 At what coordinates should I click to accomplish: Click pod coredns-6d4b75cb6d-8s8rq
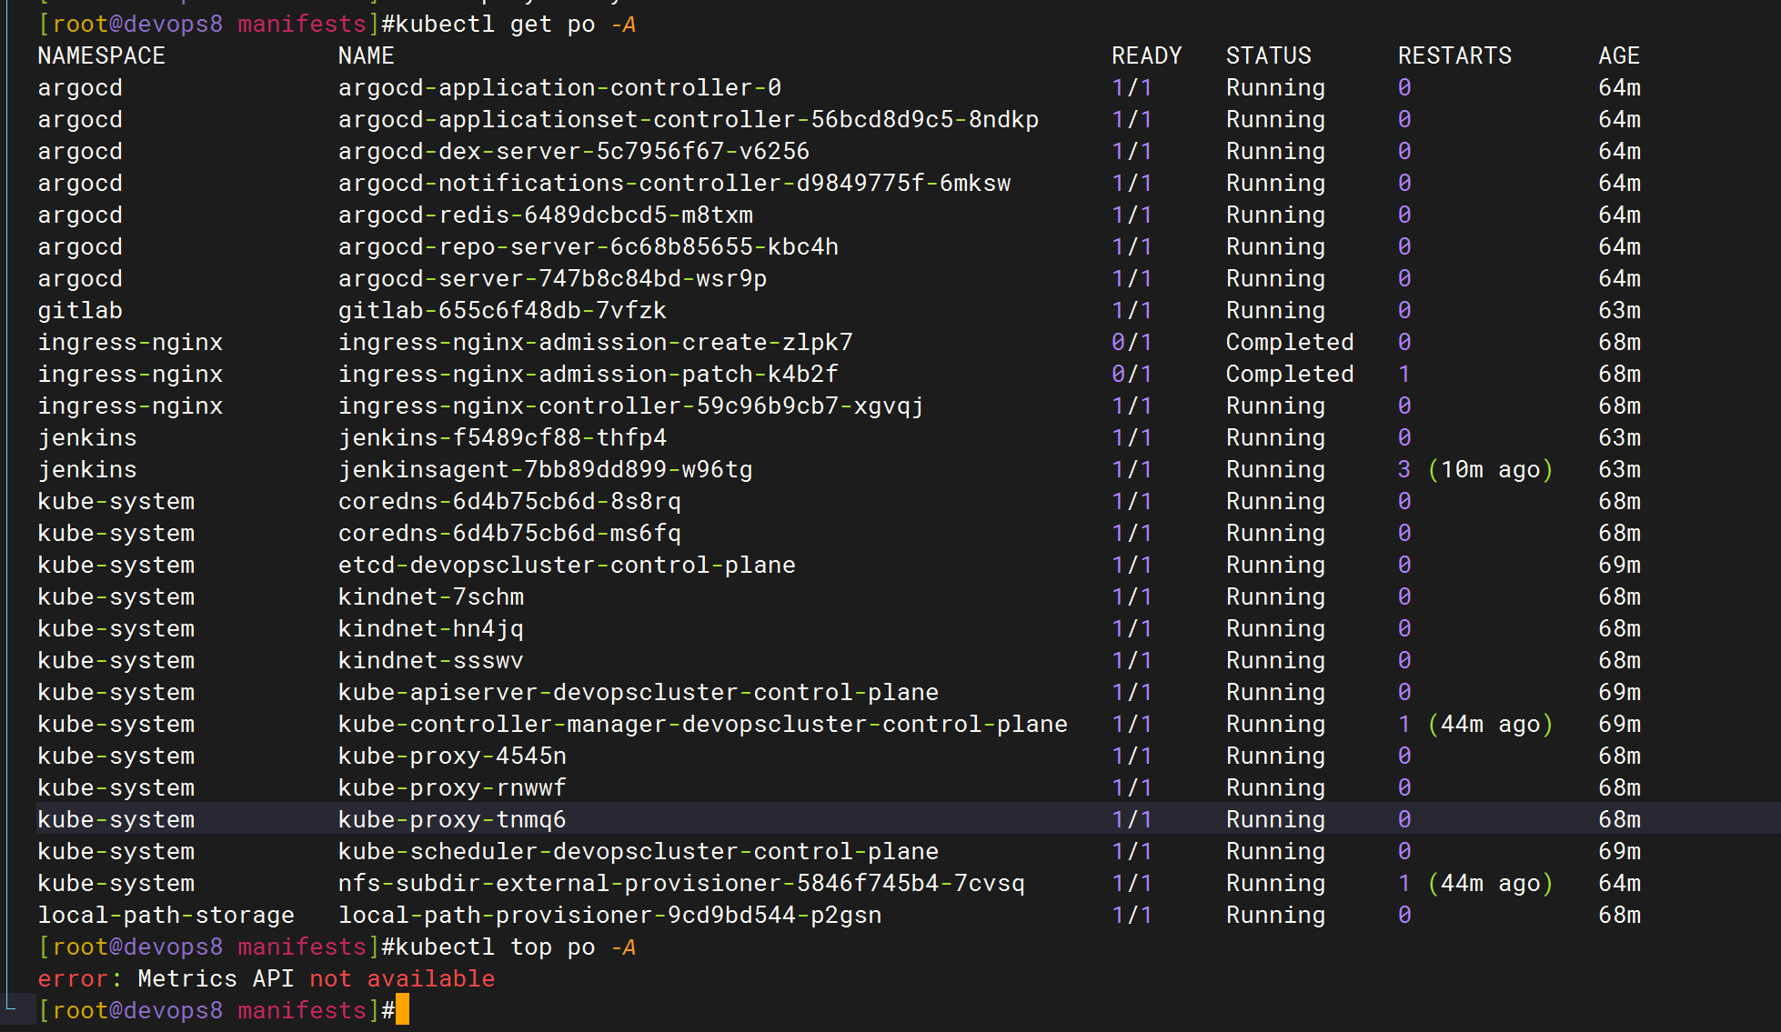510,501
